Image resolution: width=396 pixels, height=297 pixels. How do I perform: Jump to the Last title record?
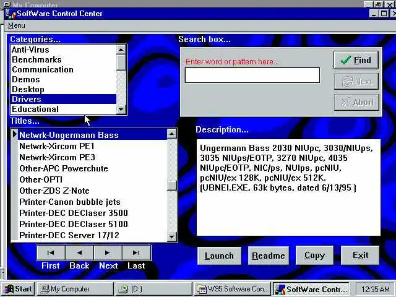136,252
